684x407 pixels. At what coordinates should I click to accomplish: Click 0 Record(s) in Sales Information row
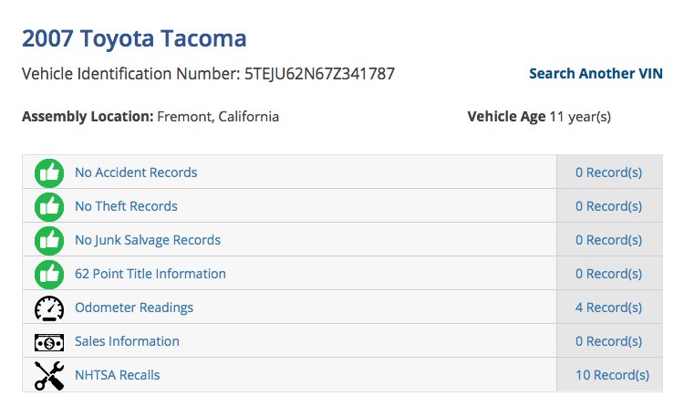[608, 341]
